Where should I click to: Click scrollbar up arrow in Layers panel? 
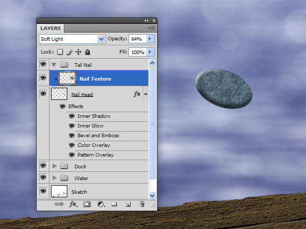(152, 63)
